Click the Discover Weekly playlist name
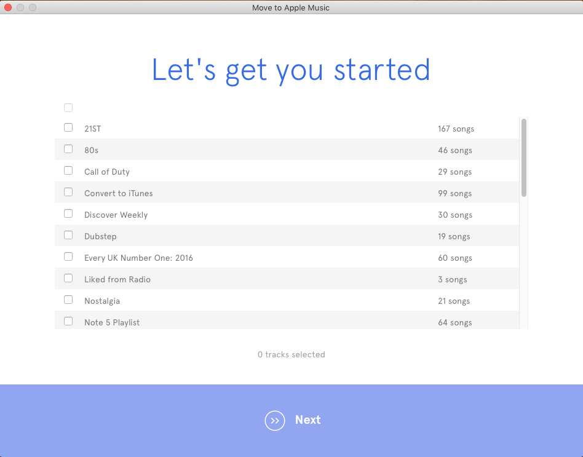 tap(116, 215)
